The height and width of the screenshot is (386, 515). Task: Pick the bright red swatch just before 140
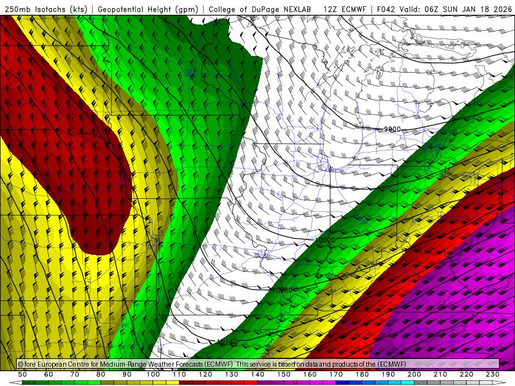click(x=251, y=383)
